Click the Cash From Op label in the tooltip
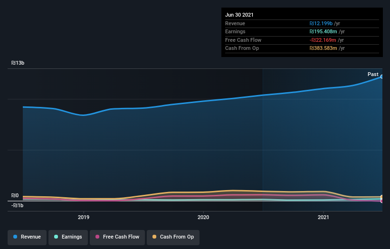390x249 pixels. [242, 48]
